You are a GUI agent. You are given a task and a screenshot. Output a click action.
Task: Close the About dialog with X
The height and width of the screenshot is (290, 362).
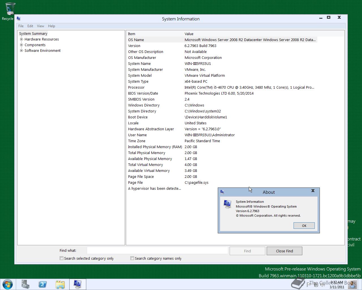coord(313,191)
